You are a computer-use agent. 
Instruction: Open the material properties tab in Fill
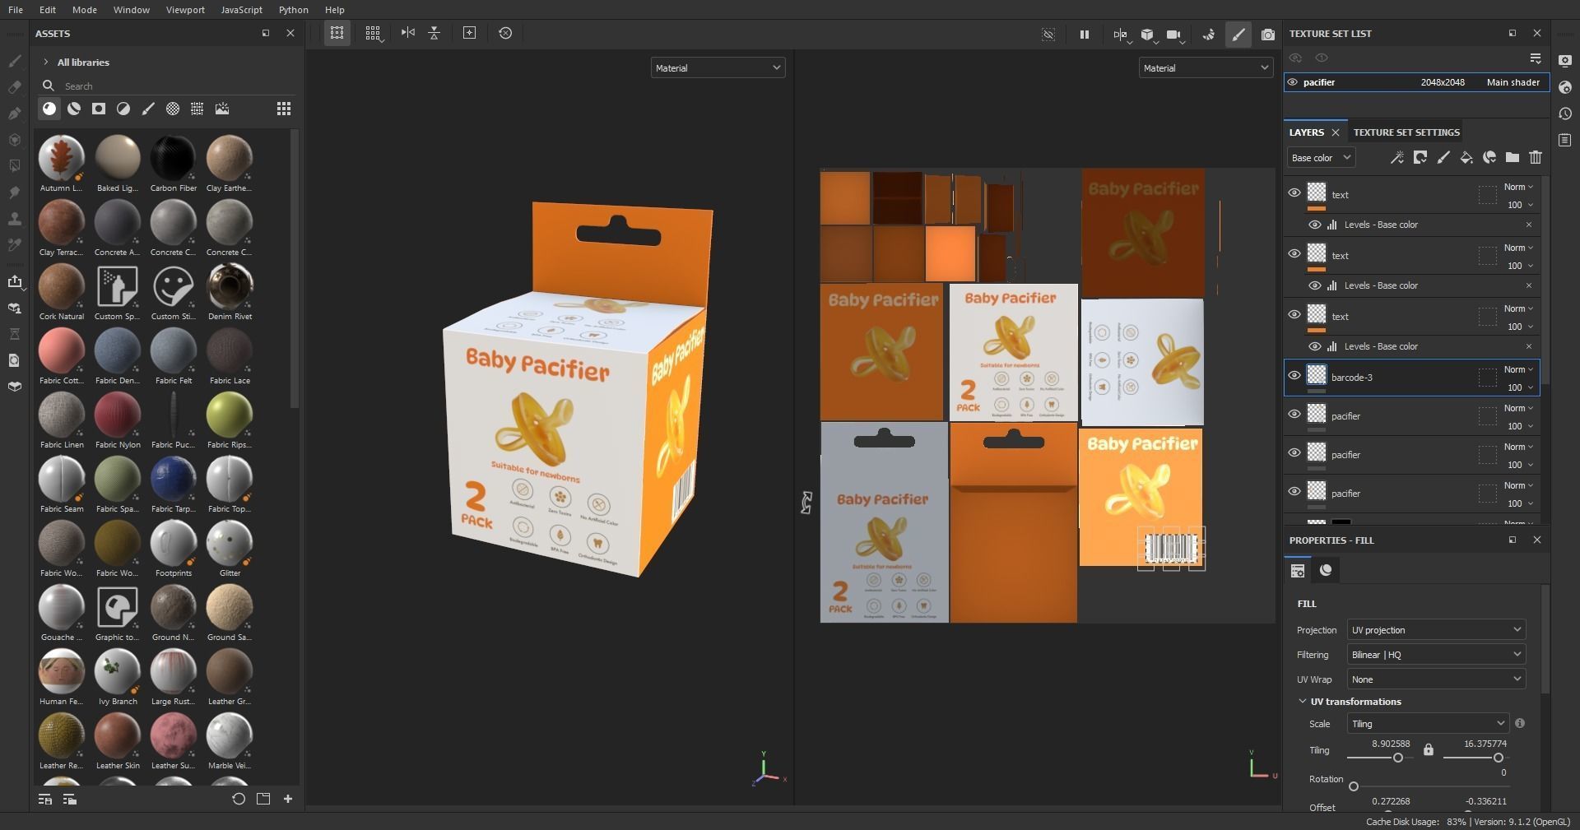coord(1326,570)
